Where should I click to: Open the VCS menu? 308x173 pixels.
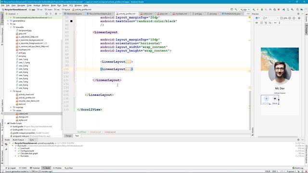(x=71, y=5)
